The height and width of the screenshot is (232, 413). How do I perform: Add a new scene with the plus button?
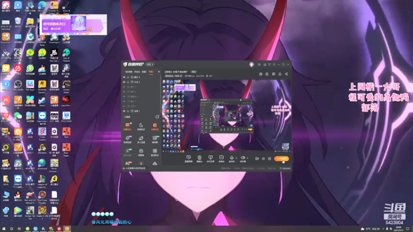158,72
